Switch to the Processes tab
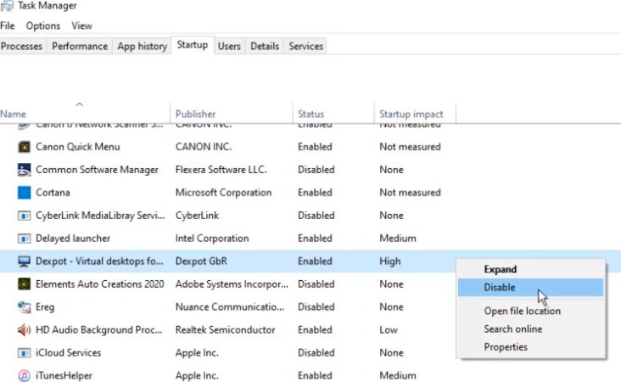 22,47
